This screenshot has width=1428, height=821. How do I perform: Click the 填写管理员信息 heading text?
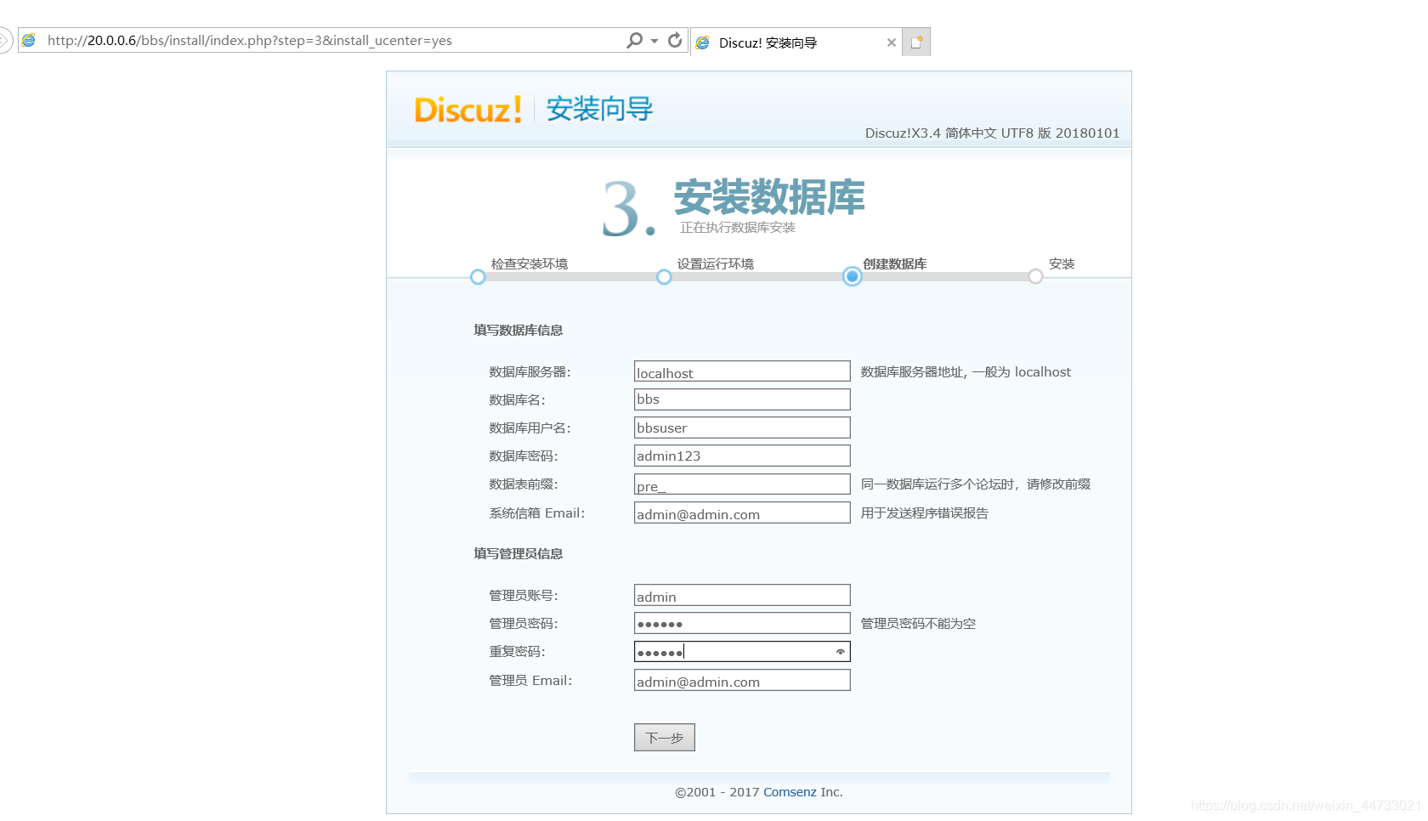tap(518, 554)
